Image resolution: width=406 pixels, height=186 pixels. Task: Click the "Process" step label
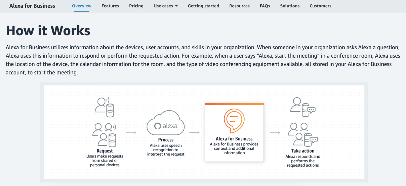click(166, 140)
